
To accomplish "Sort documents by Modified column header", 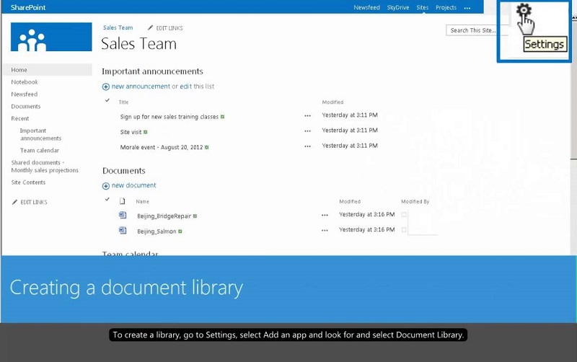I will (x=350, y=202).
